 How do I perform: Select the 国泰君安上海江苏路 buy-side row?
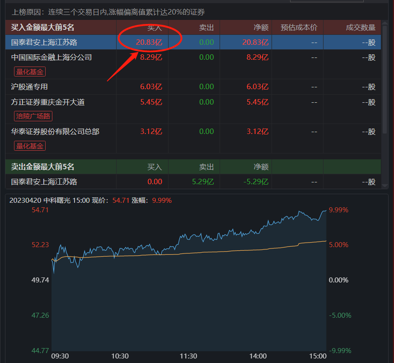click(x=193, y=42)
